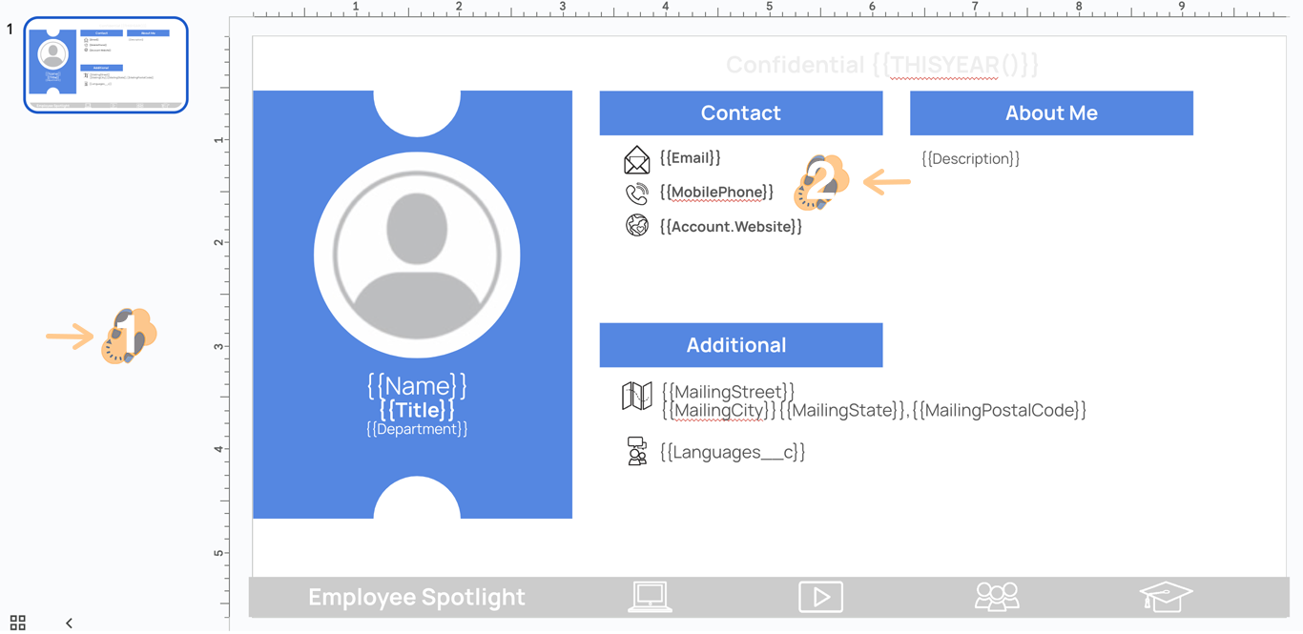Click the folded map address icon
Screen dimensions: 1303x634
(x=636, y=396)
